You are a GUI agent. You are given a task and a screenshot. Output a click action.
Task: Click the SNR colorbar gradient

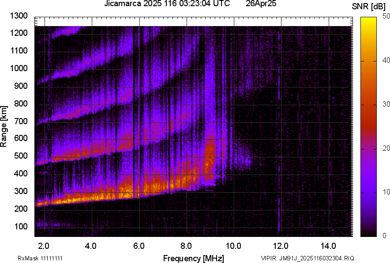(369, 127)
